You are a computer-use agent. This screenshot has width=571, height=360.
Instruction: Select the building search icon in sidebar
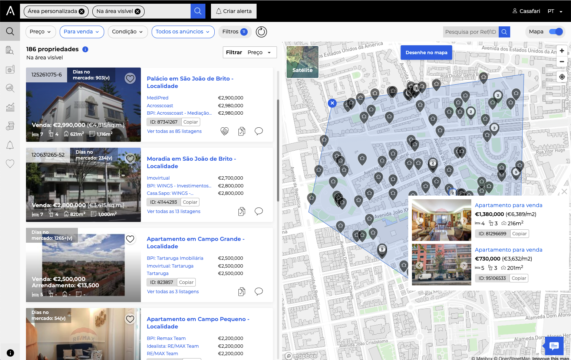coord(10,50)
